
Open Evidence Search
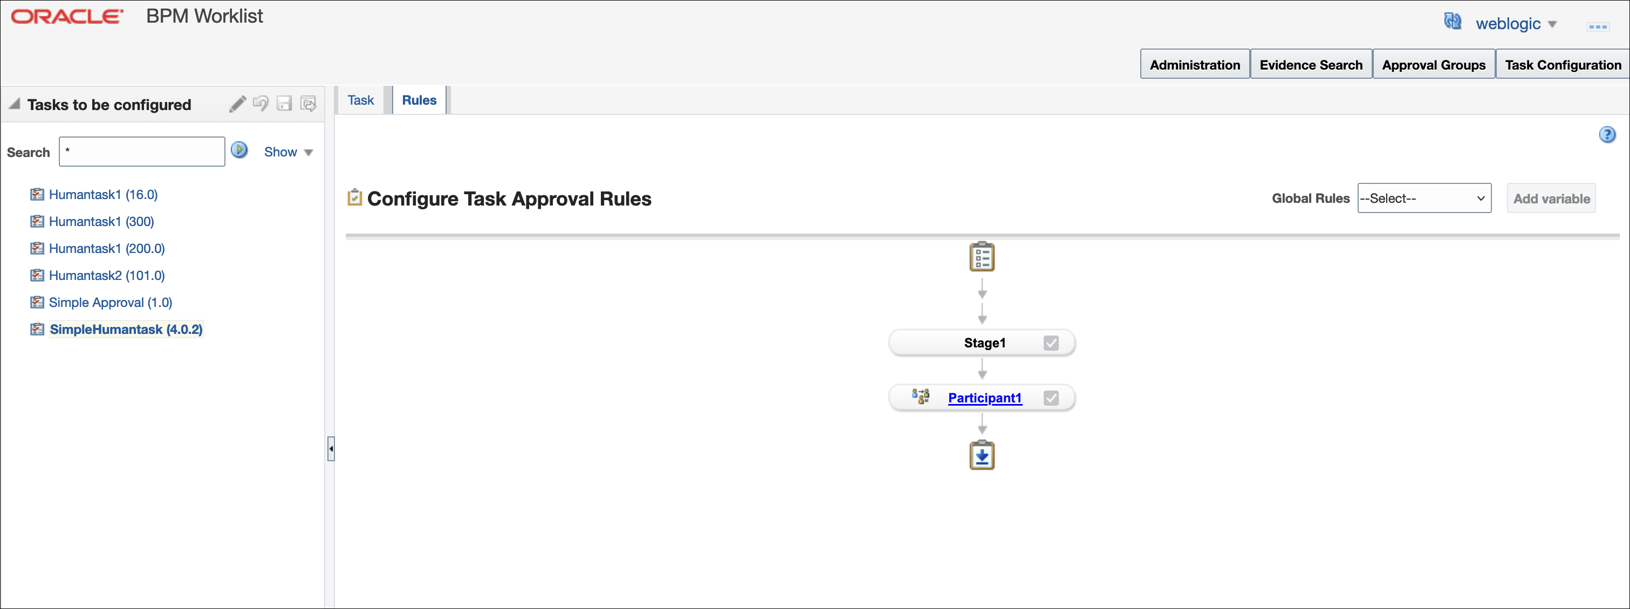pyautogui.click(x=1311, y=65)
